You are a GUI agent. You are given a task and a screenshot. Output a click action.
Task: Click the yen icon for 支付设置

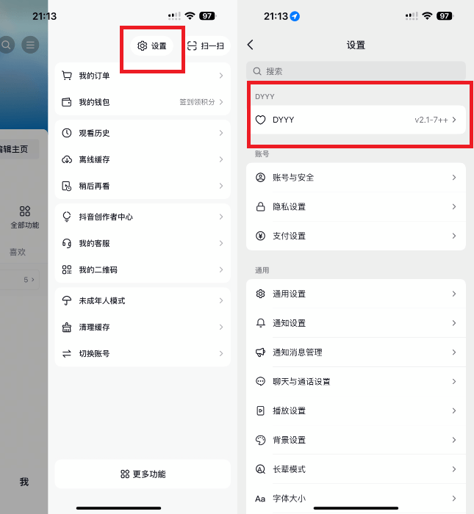tap(260, 236)
